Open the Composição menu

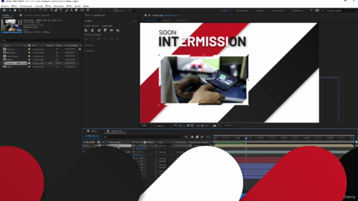(26, 6)
